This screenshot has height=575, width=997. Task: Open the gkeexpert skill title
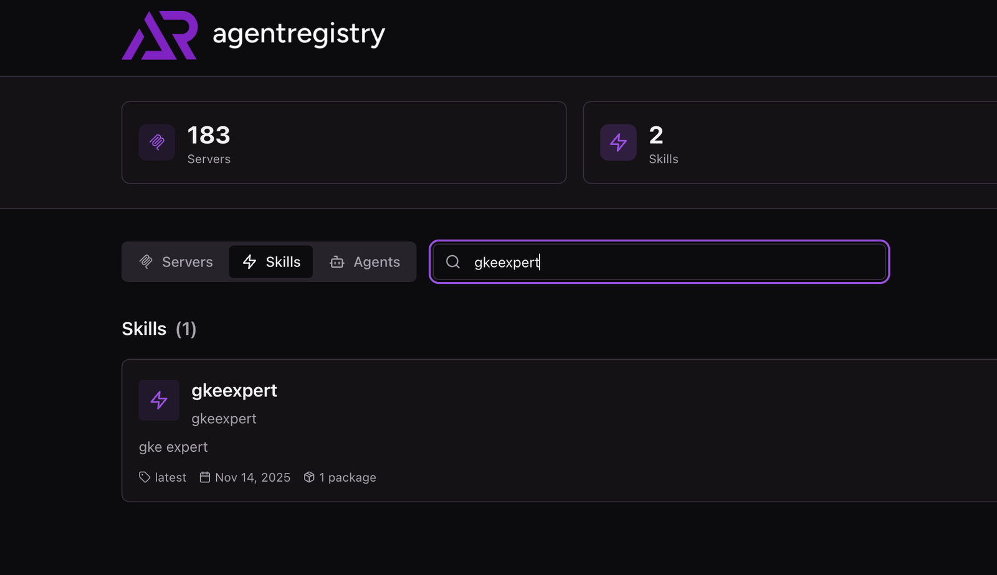pos(234,390)
